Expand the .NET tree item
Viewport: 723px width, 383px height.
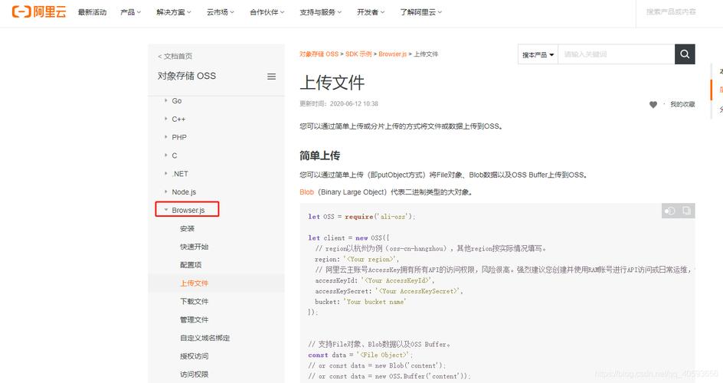(x=176, y=174)
